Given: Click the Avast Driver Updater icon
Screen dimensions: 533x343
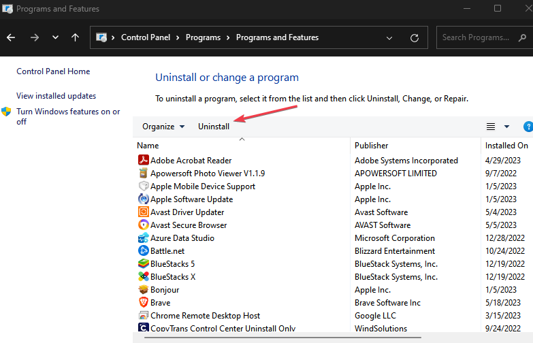Looking at the screenshot, I should click(x=144, y=212).
